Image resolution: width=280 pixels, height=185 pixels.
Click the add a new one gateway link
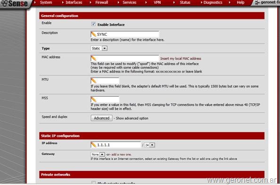point(122,154)
